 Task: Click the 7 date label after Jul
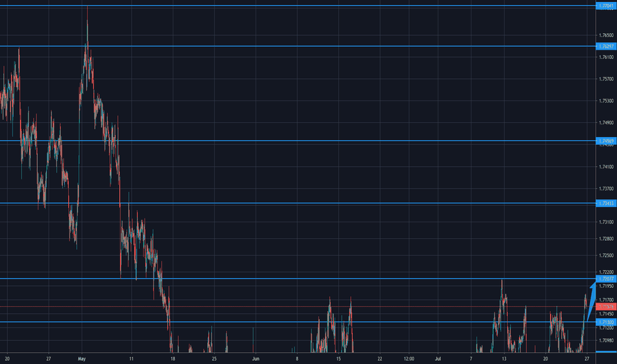pyautogui.click(x=471, y=359)
